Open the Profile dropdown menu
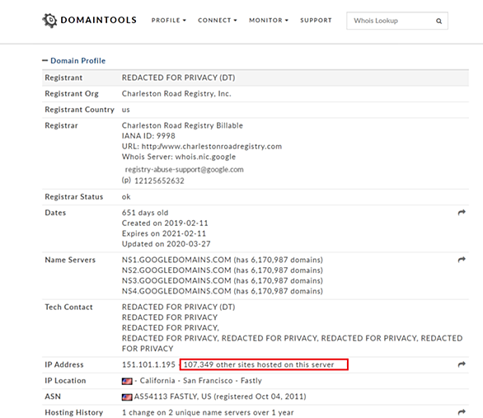 168,21
